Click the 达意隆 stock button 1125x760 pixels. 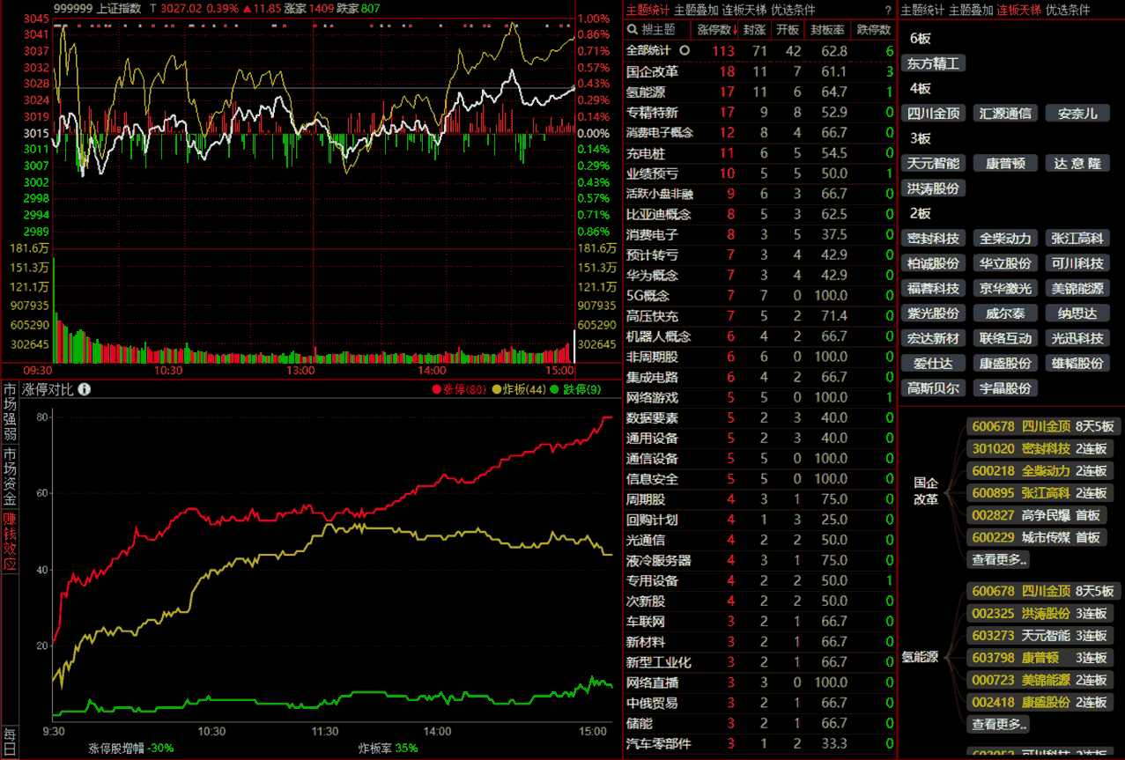pyautogui.click(x=1077, y=164)
